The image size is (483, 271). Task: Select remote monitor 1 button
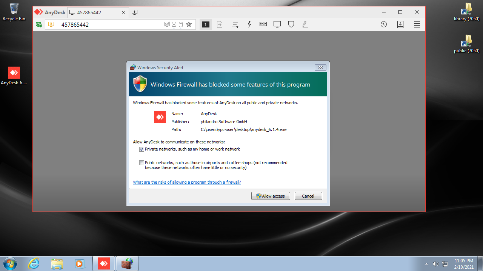[205, 24]
